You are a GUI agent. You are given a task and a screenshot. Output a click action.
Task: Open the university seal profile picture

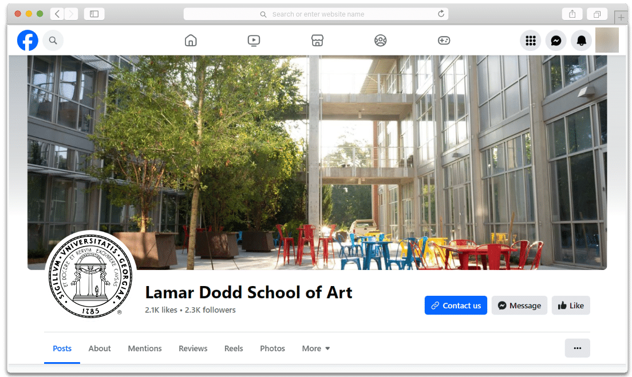[x=90, y=274]
